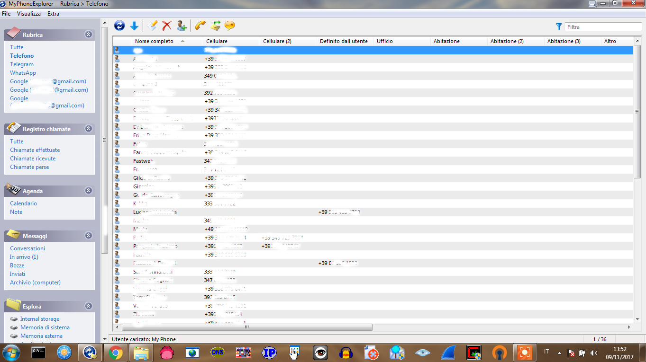Click the volume speaker tray icon
646x362 pixels.
593,353
